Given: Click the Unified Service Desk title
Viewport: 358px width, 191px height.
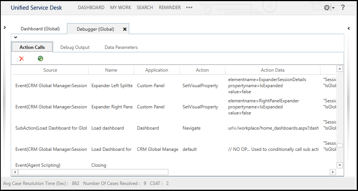Looking at the screenshot, I should 36,8.
